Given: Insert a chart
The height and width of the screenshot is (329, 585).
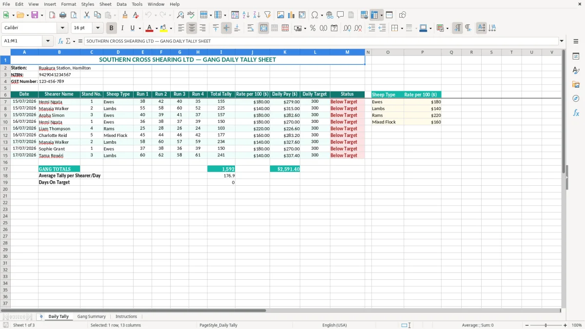Looking at the screenshot, I should [x=292, y=15].
